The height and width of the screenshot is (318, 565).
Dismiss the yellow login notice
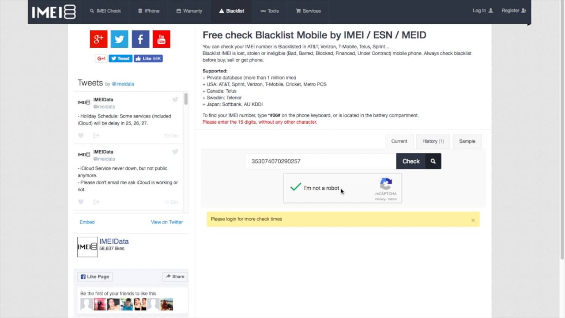click(x=473, y=220)
